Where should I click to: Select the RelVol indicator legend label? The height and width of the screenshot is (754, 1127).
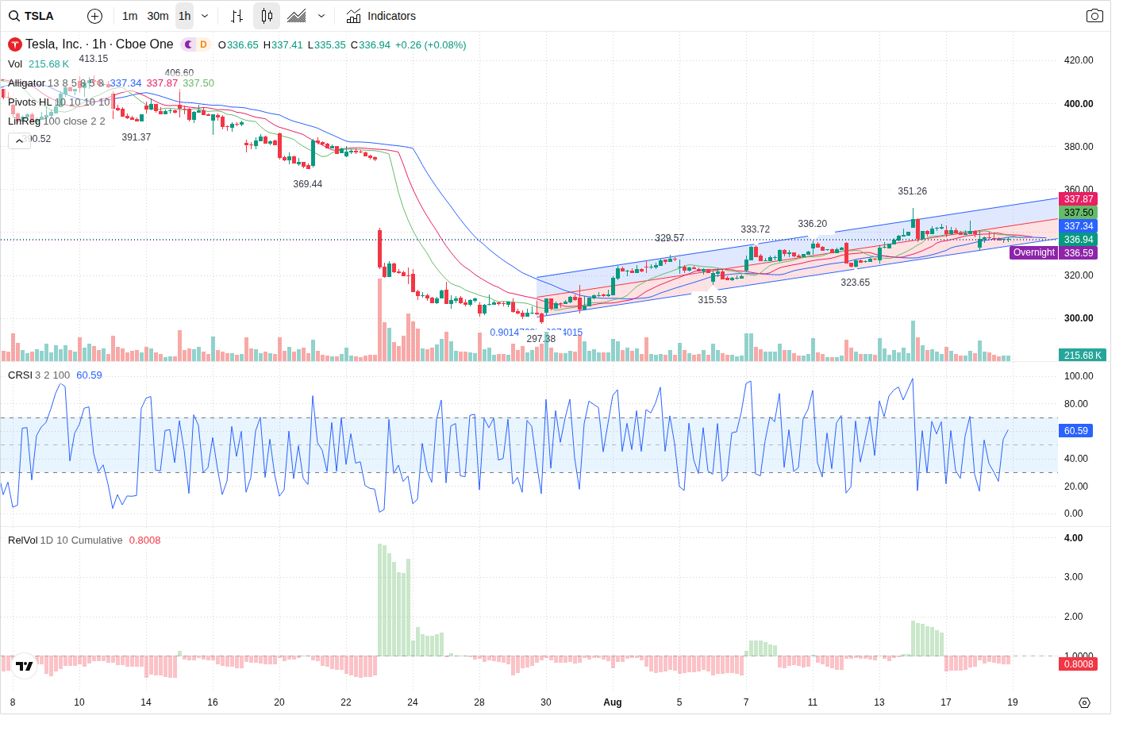tap(23, 540)
